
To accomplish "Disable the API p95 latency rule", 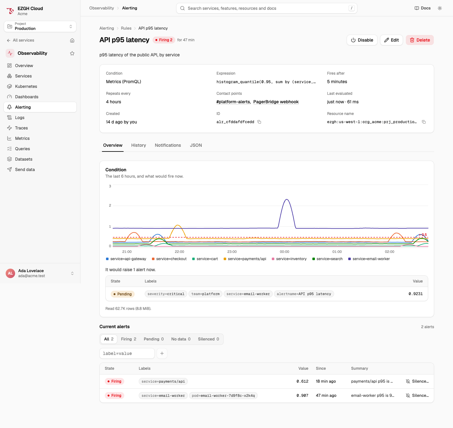I will (362, 40).
